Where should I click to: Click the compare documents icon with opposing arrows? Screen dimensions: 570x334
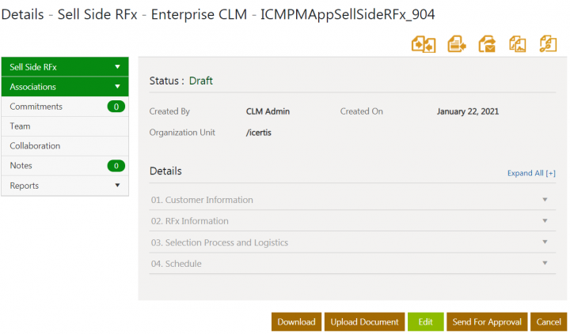(424, 43)
